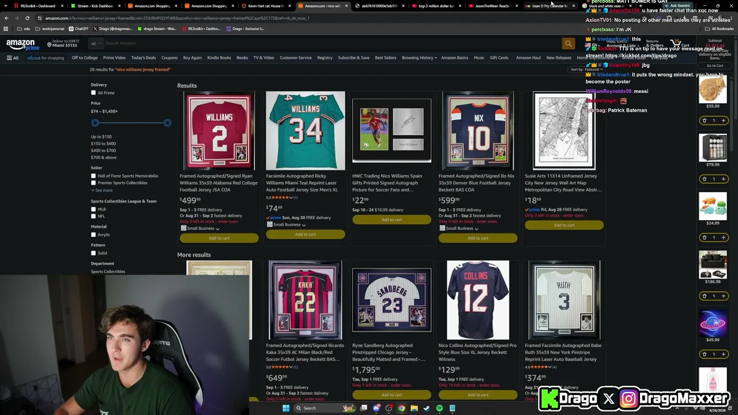Add Ryan Williams Alabama jersey to cart
This screenshot has height=415, width=738.
click(219, 238)
